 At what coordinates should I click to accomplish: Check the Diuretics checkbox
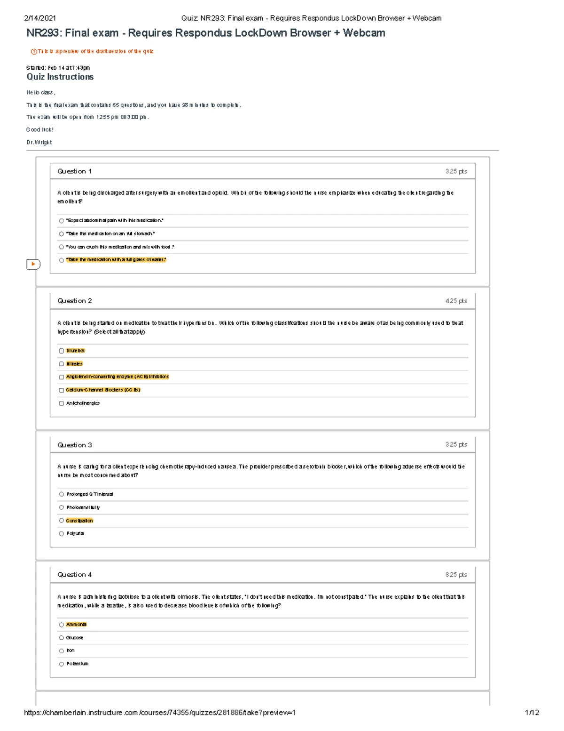(x=61, y=351)
